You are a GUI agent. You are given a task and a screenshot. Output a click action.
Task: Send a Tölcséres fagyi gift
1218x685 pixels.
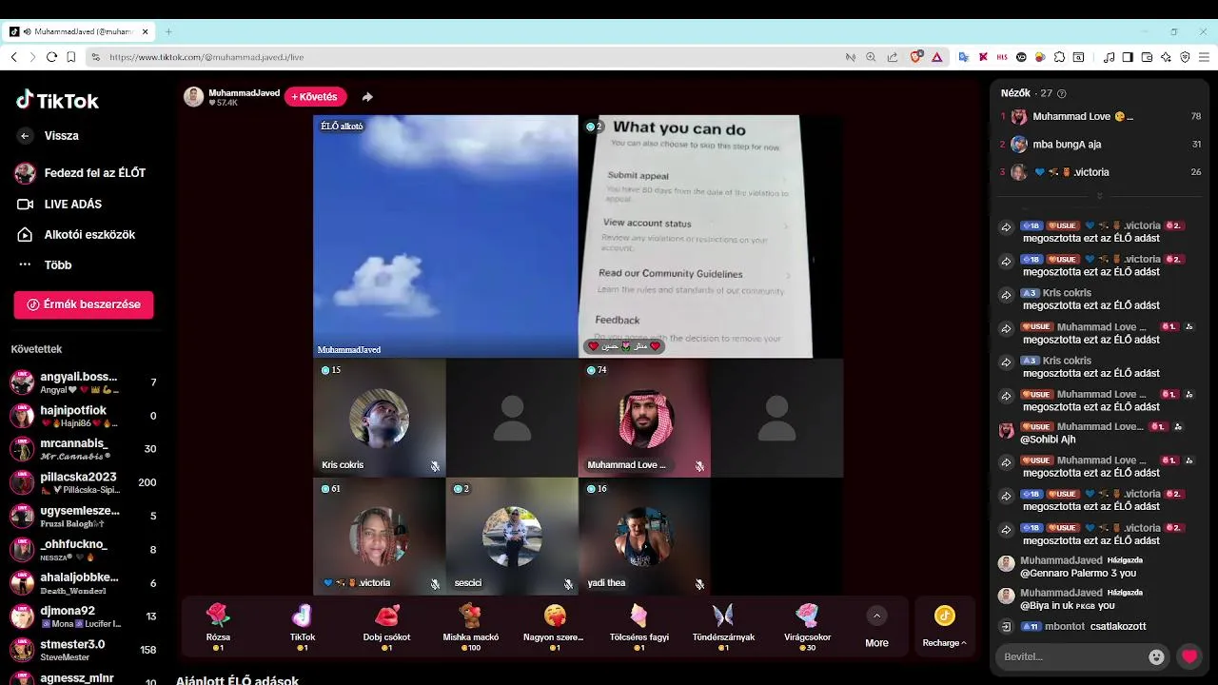pos(638,626)
